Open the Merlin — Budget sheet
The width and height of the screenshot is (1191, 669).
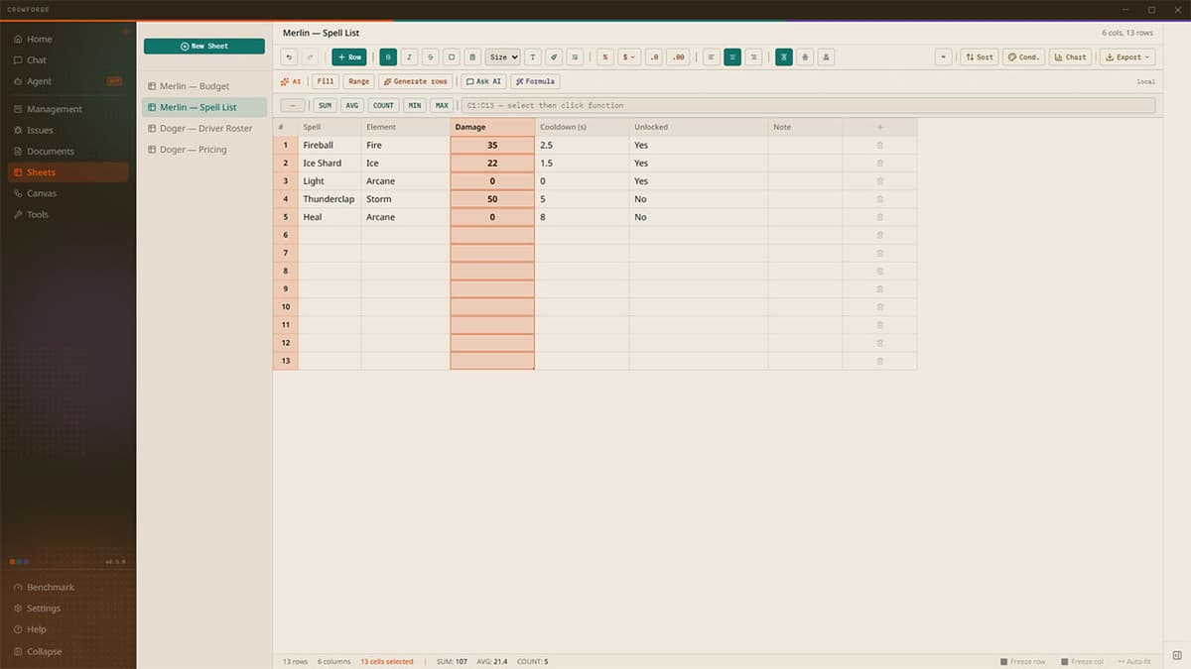coord(204,86)
